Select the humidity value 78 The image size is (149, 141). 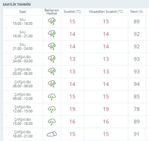pyautogui.click(x=137, y=109)
